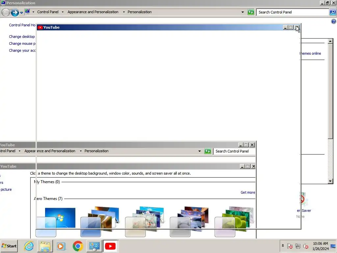Select the Landscapes theme thumbnail

189,222
